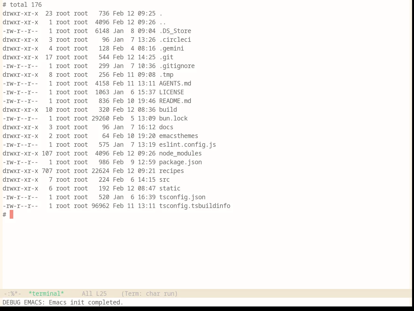
Task: Click the tsconfig.json file name
Action: 182,197
